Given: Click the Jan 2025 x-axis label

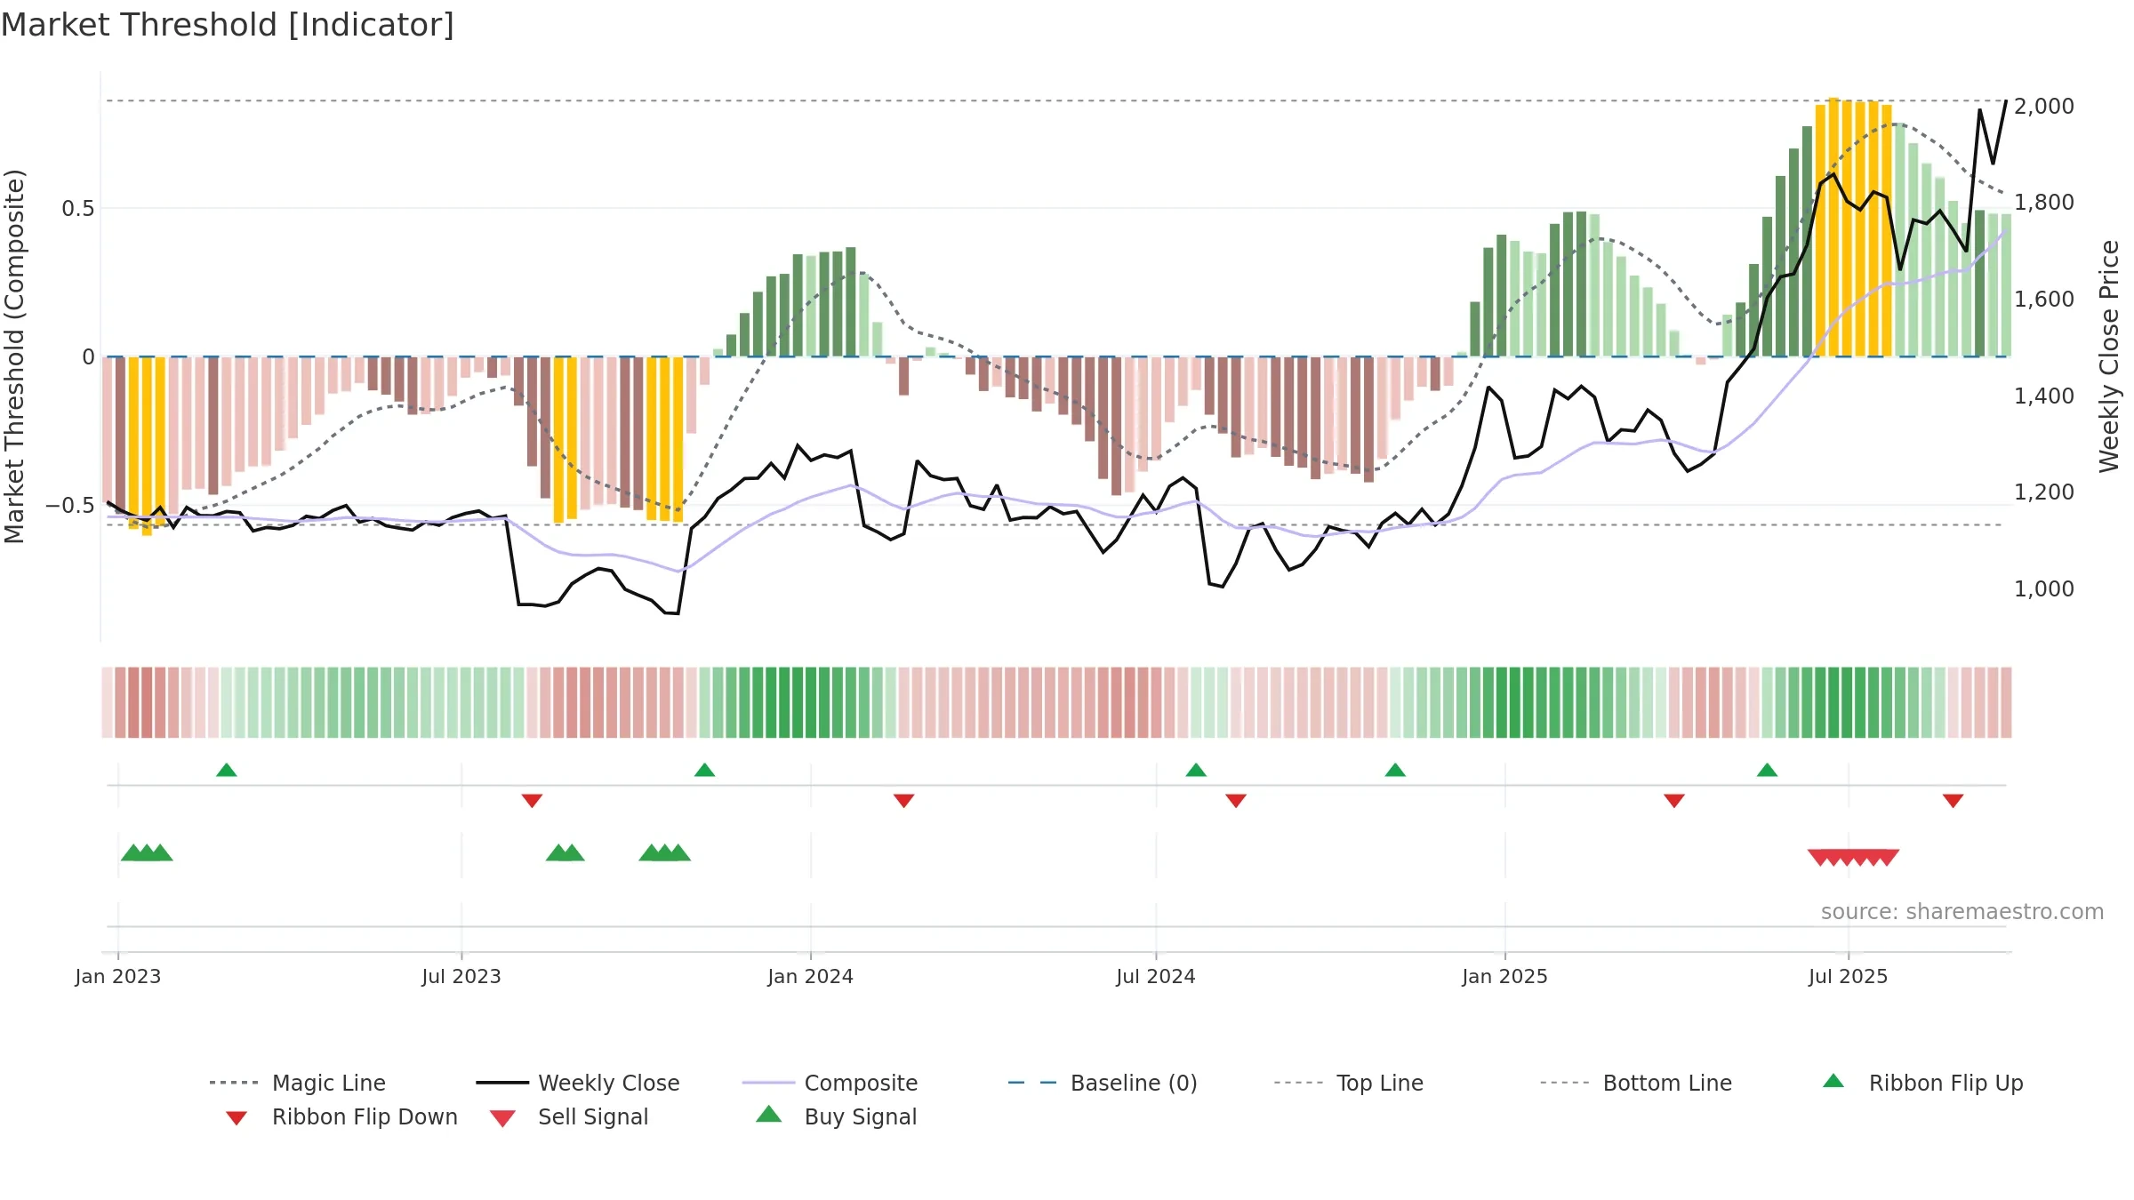Looking at the screenshot, I should point(1505,976).
